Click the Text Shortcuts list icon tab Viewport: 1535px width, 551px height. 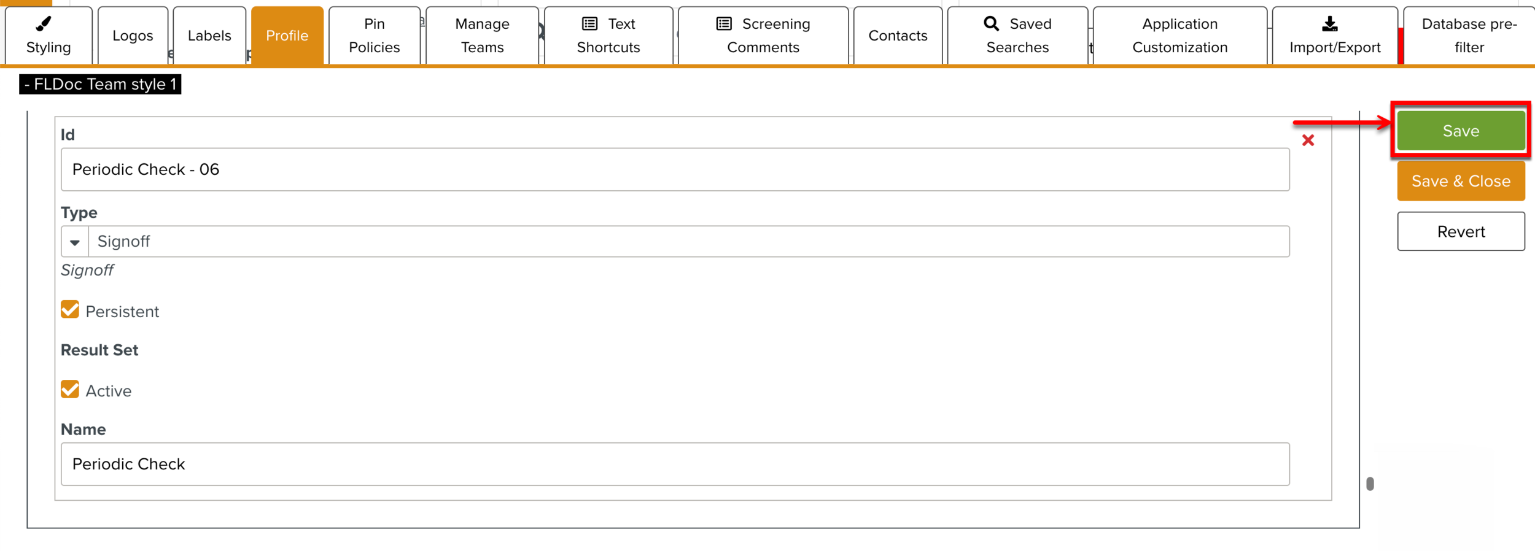click(x=608, y=36)
